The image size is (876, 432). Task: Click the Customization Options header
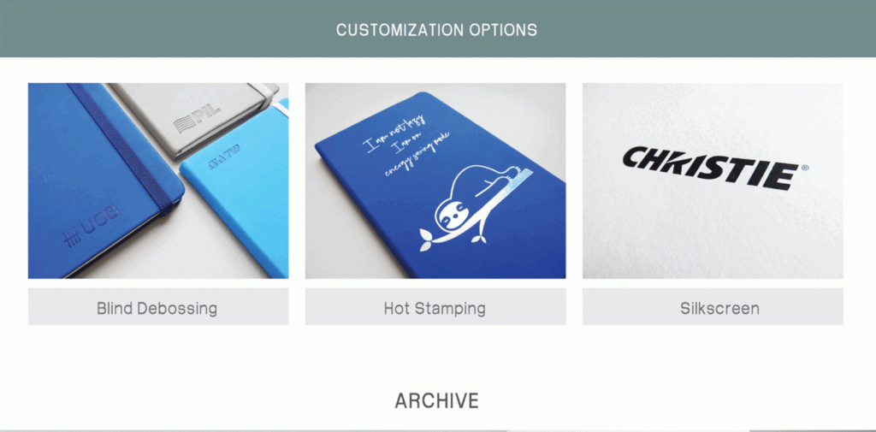click(437, 30)
